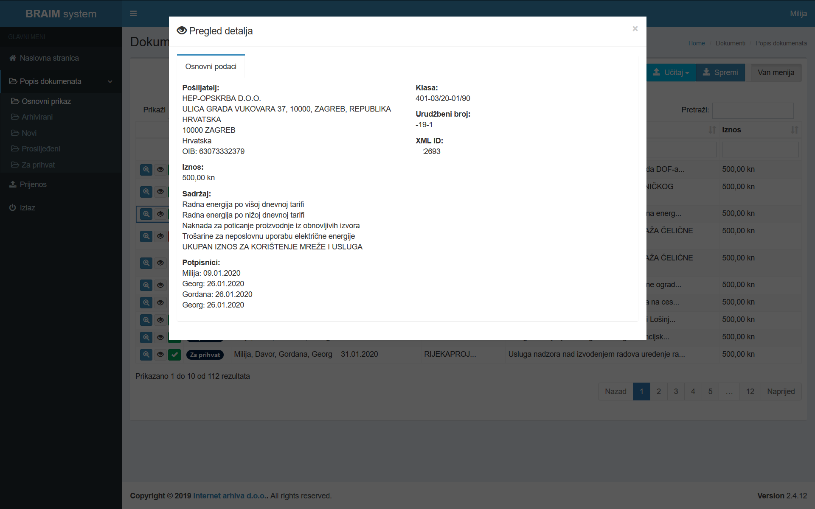Click the Dokumenti breadcrumb
This screenshot has width=815, height=509.
(x=730, y=43)
